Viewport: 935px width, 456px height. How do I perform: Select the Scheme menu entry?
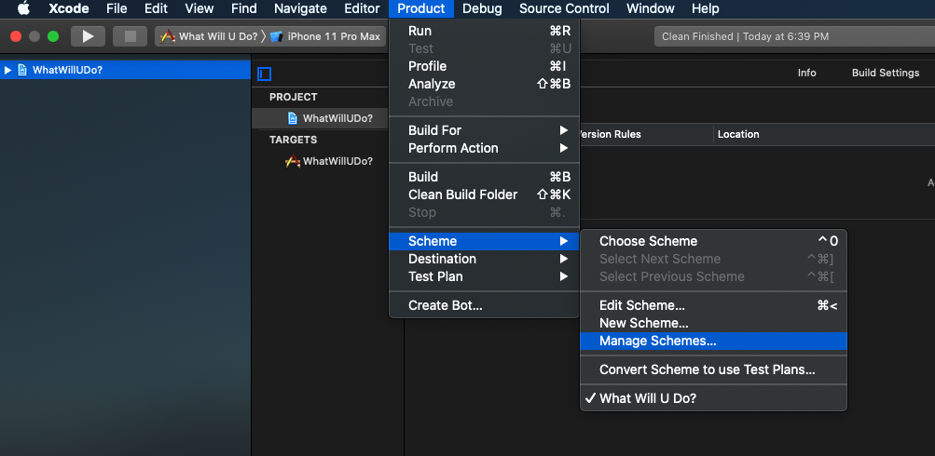(484, 241)
